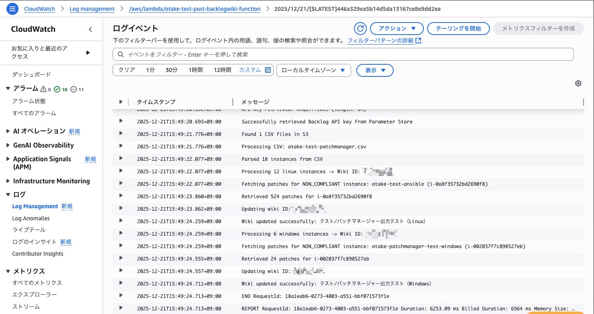Expand the Found 1 CSV files log row

coord(120,134)
